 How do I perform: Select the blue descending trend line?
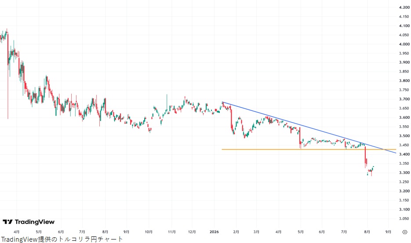tap(309, 128)
